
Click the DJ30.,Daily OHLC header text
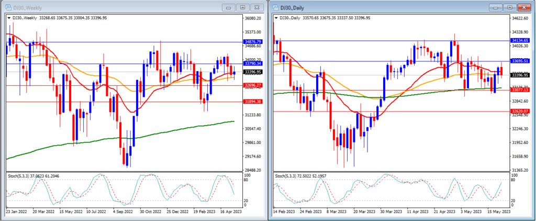325,18
